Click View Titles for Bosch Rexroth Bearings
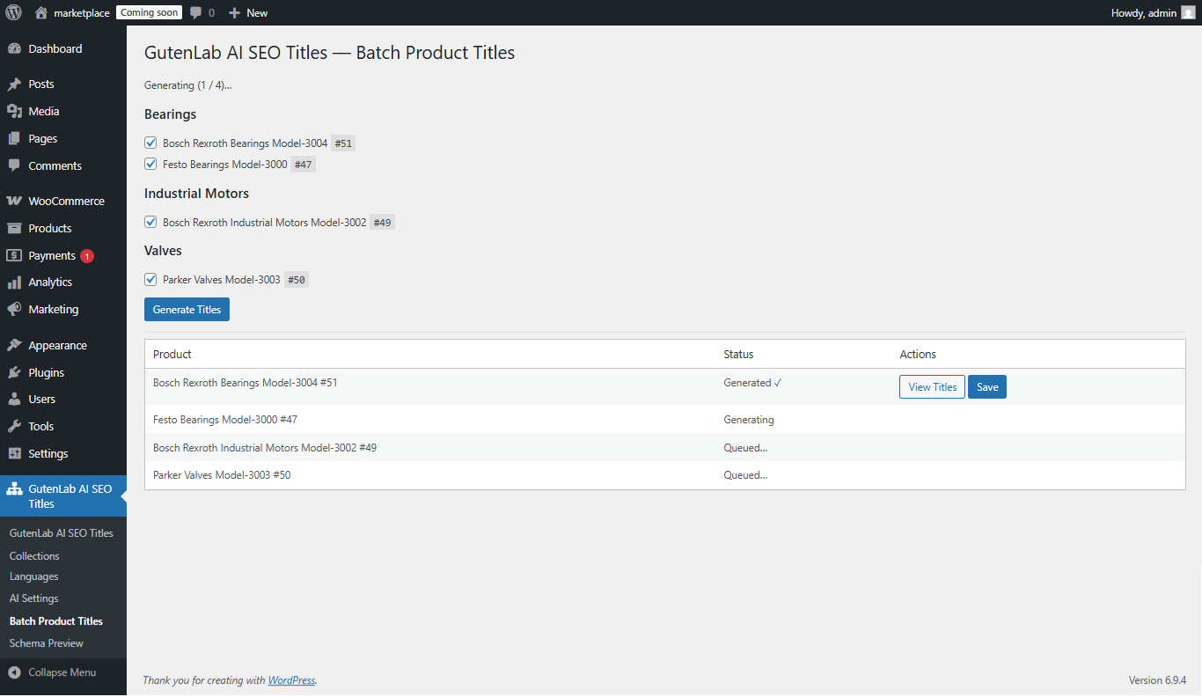The width and height of the screenshot is (1202, 697). click(932, 387)
